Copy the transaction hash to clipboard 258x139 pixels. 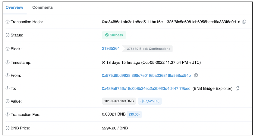pos(244,22)
